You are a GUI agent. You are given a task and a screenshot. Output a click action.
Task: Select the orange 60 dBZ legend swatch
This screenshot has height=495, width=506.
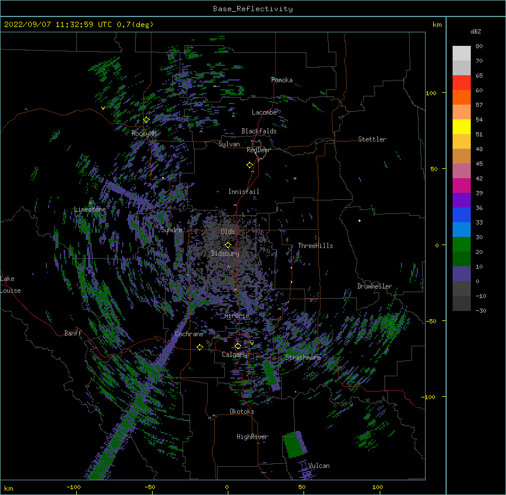pyautogui.click(x=461, y=97)
